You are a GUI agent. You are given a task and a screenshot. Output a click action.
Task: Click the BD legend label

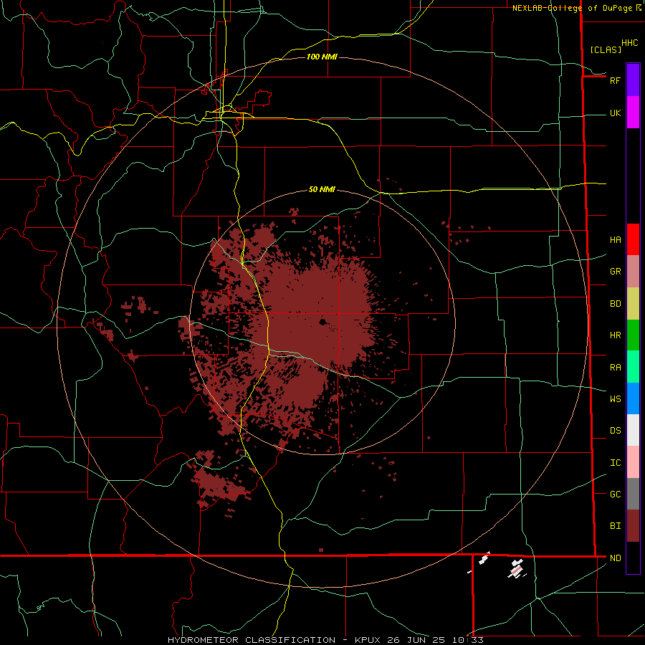(x=615, y=304)
